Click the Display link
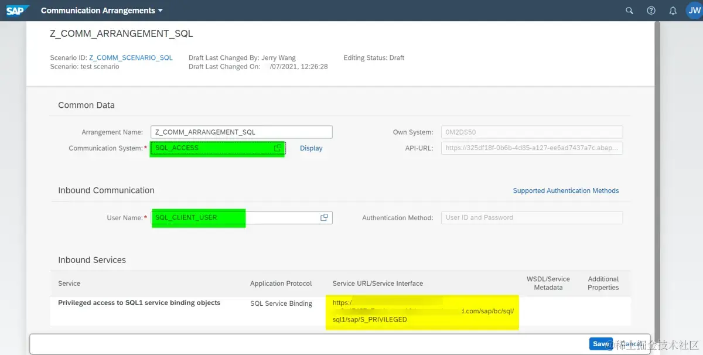The height and width of the screenshot is (355, 703). (x=311, y=148)
